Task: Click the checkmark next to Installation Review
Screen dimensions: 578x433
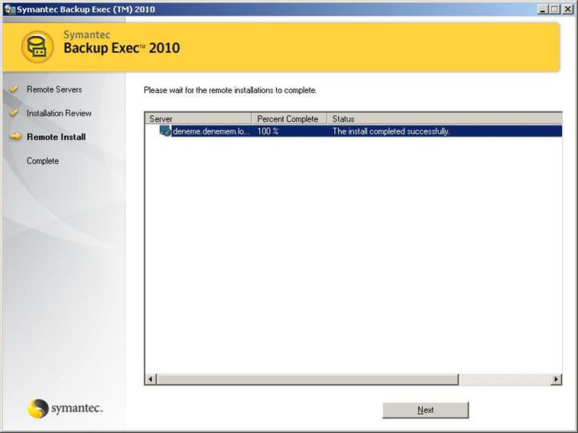Action: [x=14, y=112]
